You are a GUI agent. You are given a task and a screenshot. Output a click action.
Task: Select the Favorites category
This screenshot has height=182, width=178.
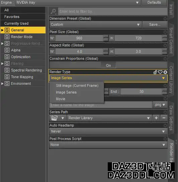pyautogui.click(x=23, y=17)
